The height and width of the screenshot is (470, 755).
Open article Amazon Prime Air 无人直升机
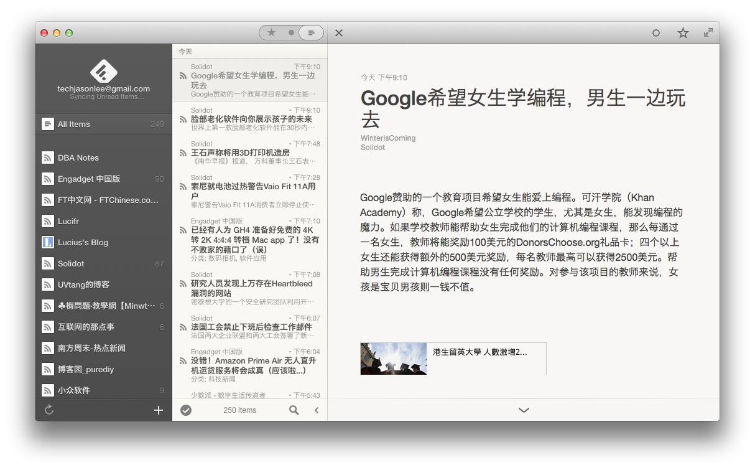click(x=250, y=365)
